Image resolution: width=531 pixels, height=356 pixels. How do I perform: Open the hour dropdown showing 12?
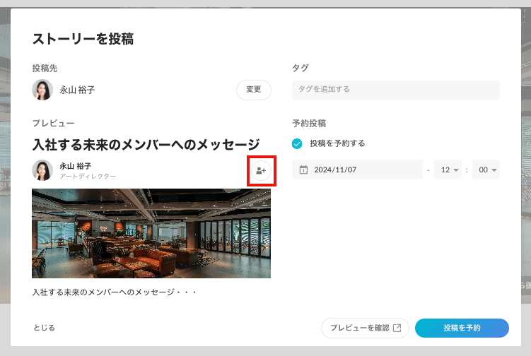(448, 170)
